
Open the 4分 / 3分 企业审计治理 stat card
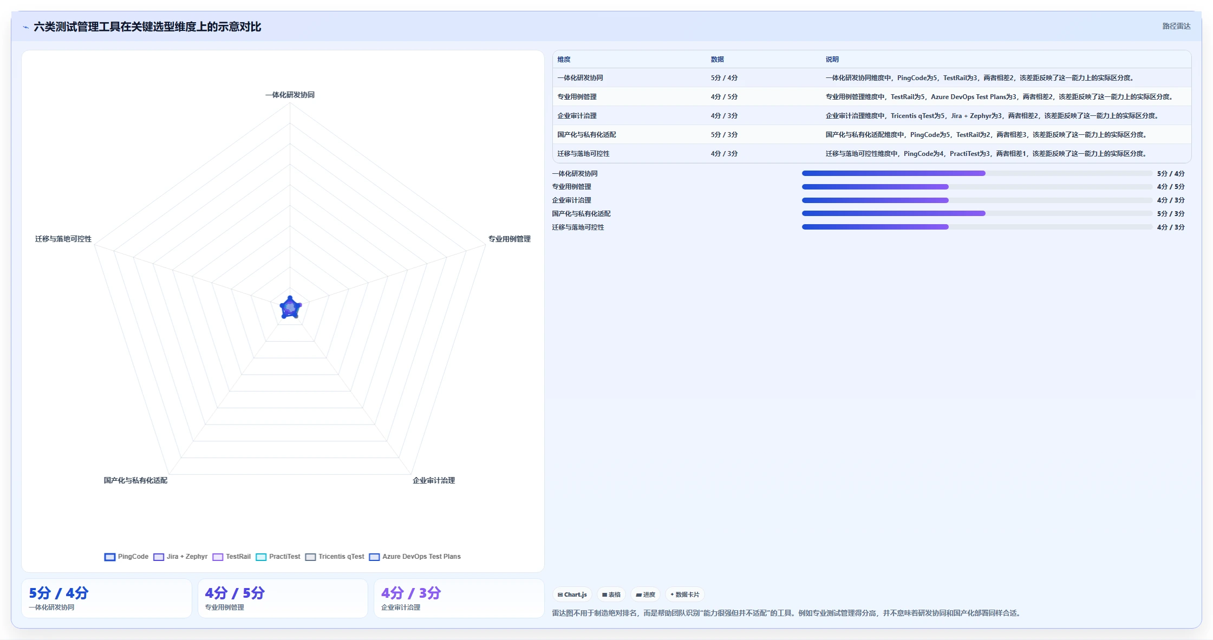point(459,598)
